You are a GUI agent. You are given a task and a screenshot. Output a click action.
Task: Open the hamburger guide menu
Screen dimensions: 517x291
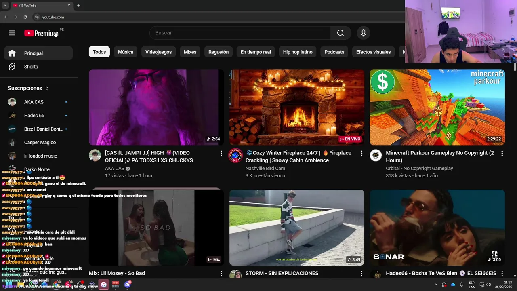click(12, 33)
